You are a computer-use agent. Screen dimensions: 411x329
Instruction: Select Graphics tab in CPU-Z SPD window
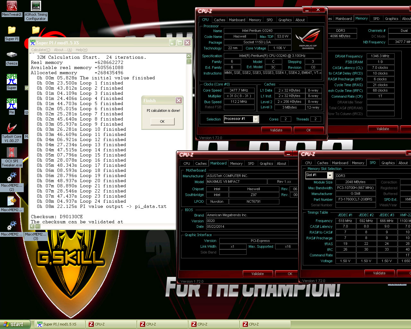tap(388, 163)
